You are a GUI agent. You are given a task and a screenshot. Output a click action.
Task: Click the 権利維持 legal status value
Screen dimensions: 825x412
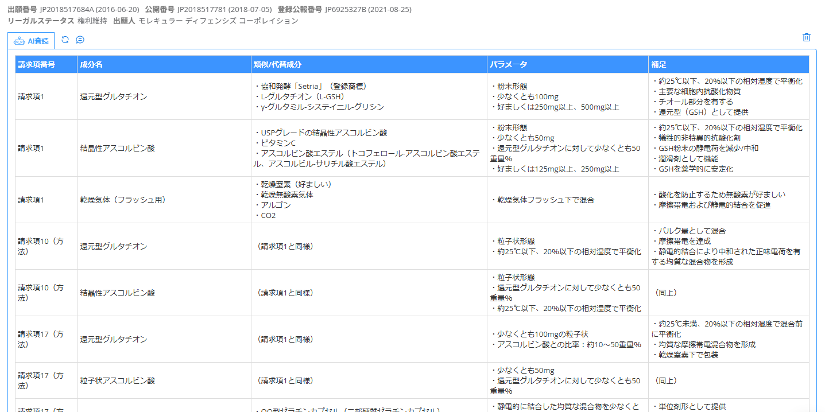point(92,21)
